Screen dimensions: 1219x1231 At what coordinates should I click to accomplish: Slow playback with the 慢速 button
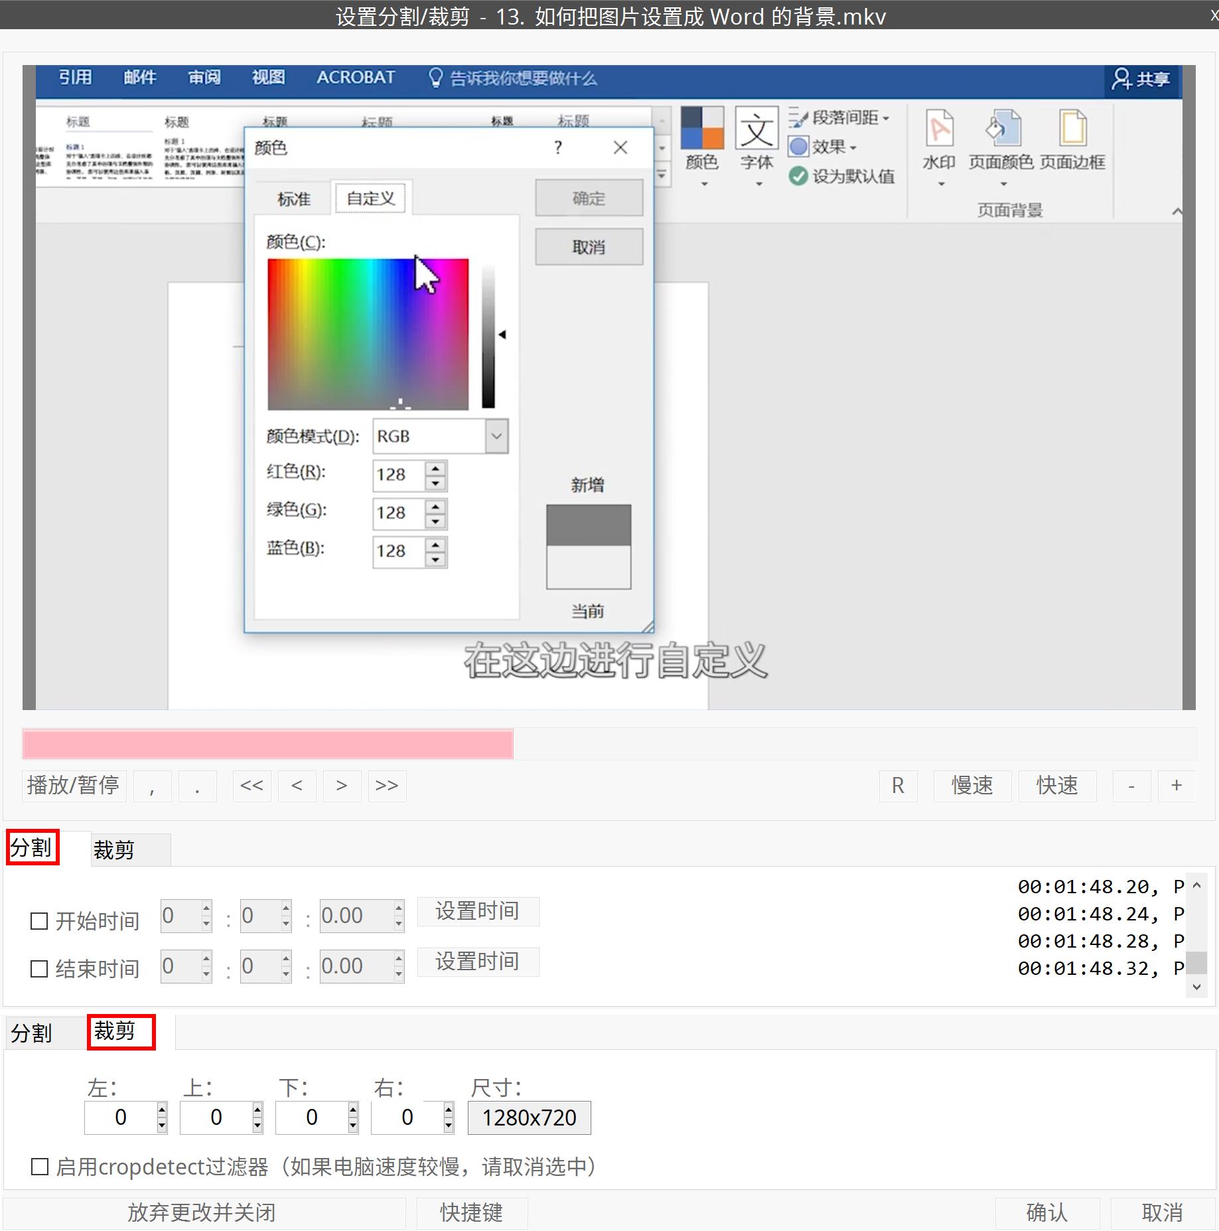pos(972,786)
